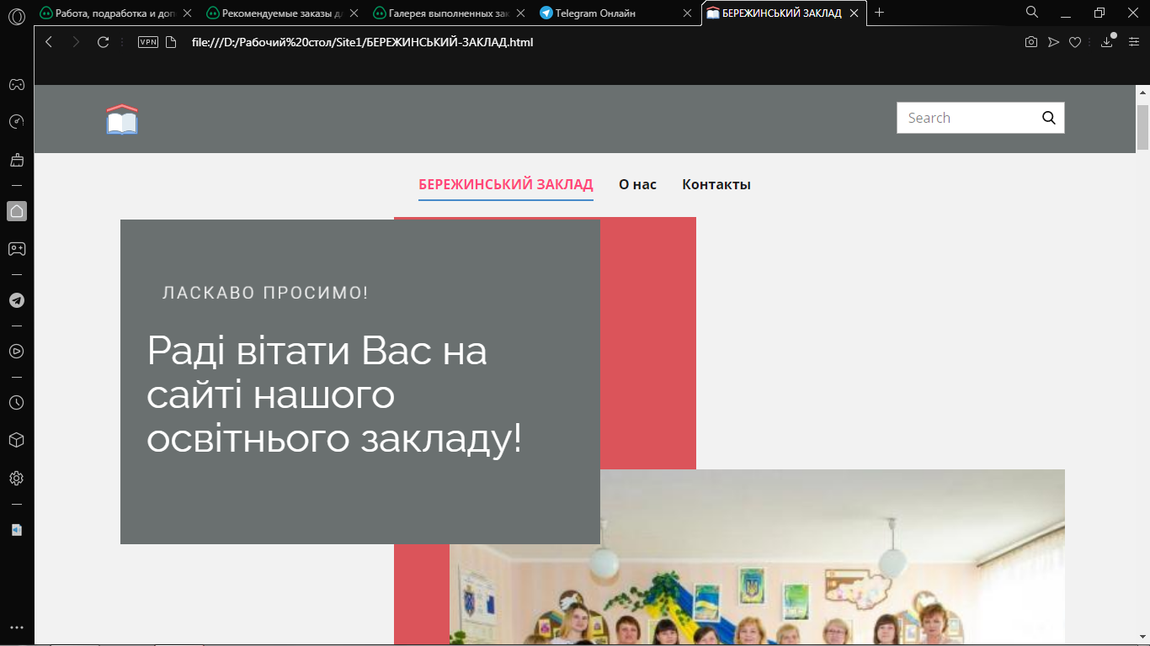Open the media player sidebar icon
Screen dimensions: 1150x646
pos(16,352)
